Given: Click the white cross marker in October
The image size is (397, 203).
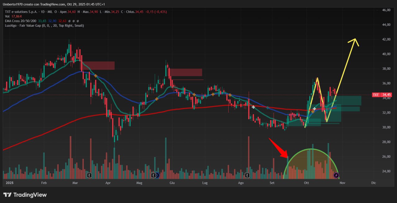Looking at the screenshot, I should tap(314, 109).
